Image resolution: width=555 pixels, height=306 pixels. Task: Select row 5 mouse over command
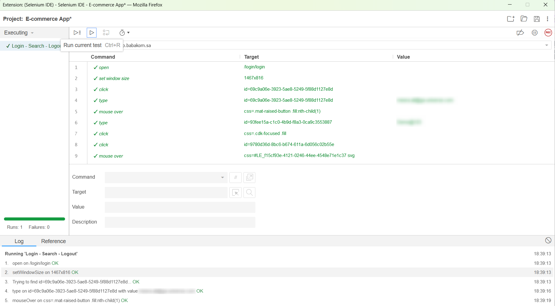pyautogui.click(x=111, y=112)
